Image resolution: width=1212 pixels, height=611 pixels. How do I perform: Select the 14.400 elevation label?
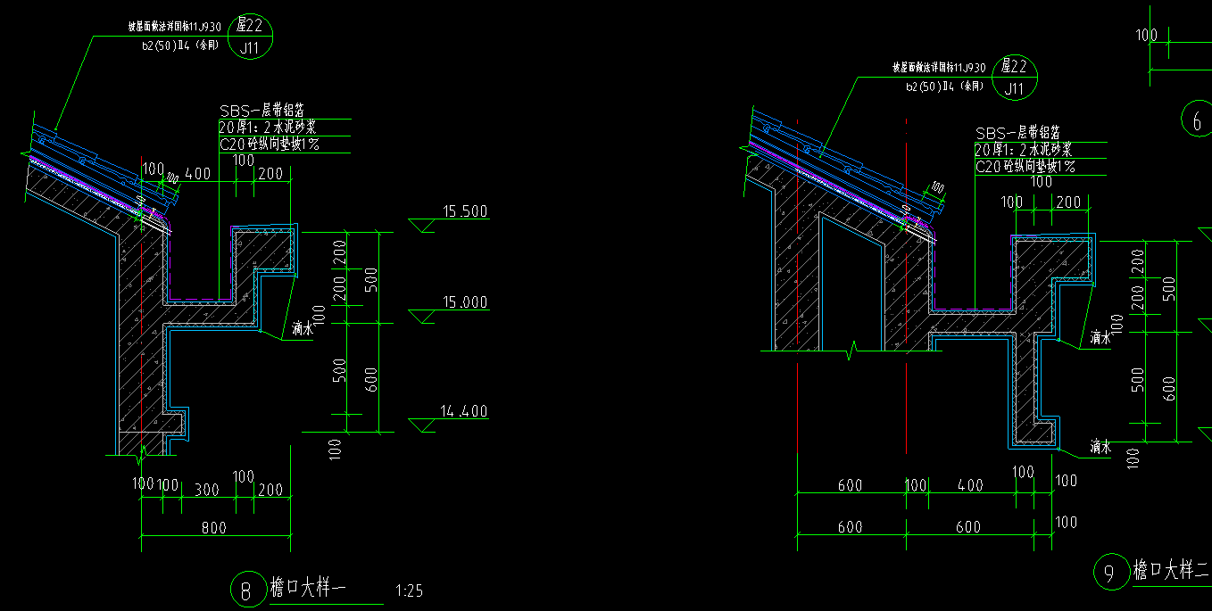coord(464,412)
